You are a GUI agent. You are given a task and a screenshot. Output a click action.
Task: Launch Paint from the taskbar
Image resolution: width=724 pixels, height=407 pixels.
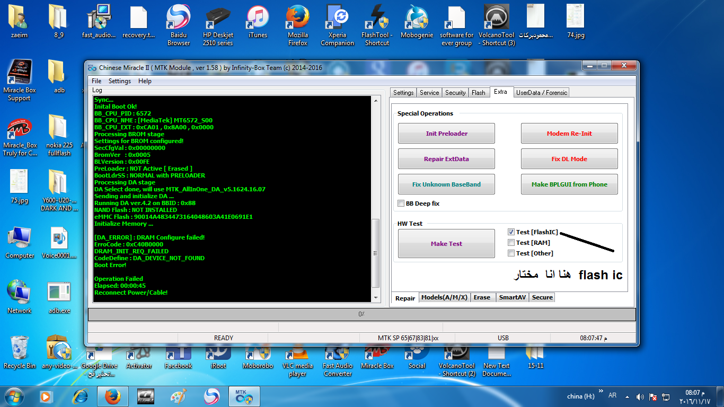click(179, 396)
